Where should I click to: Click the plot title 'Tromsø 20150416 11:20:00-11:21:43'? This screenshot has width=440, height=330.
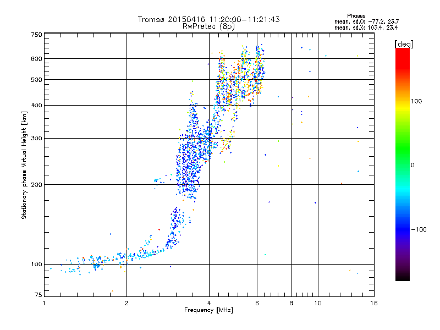point(208,19)
